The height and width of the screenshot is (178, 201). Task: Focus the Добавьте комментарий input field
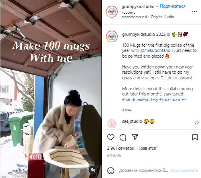[143, 170]
